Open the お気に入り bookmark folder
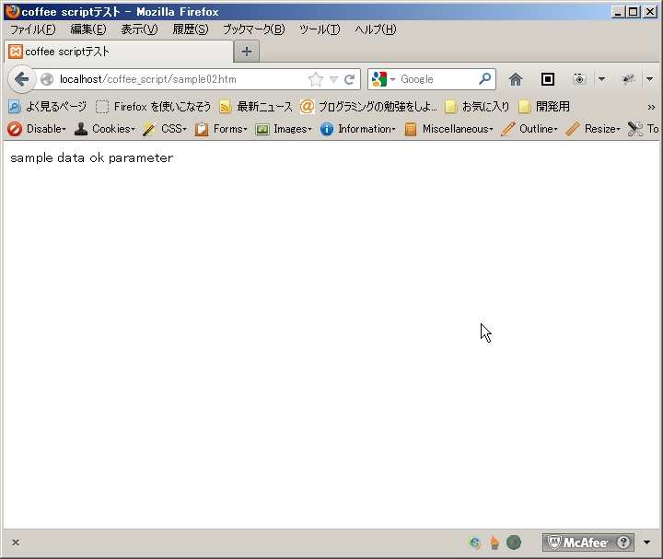 [477, 107]
